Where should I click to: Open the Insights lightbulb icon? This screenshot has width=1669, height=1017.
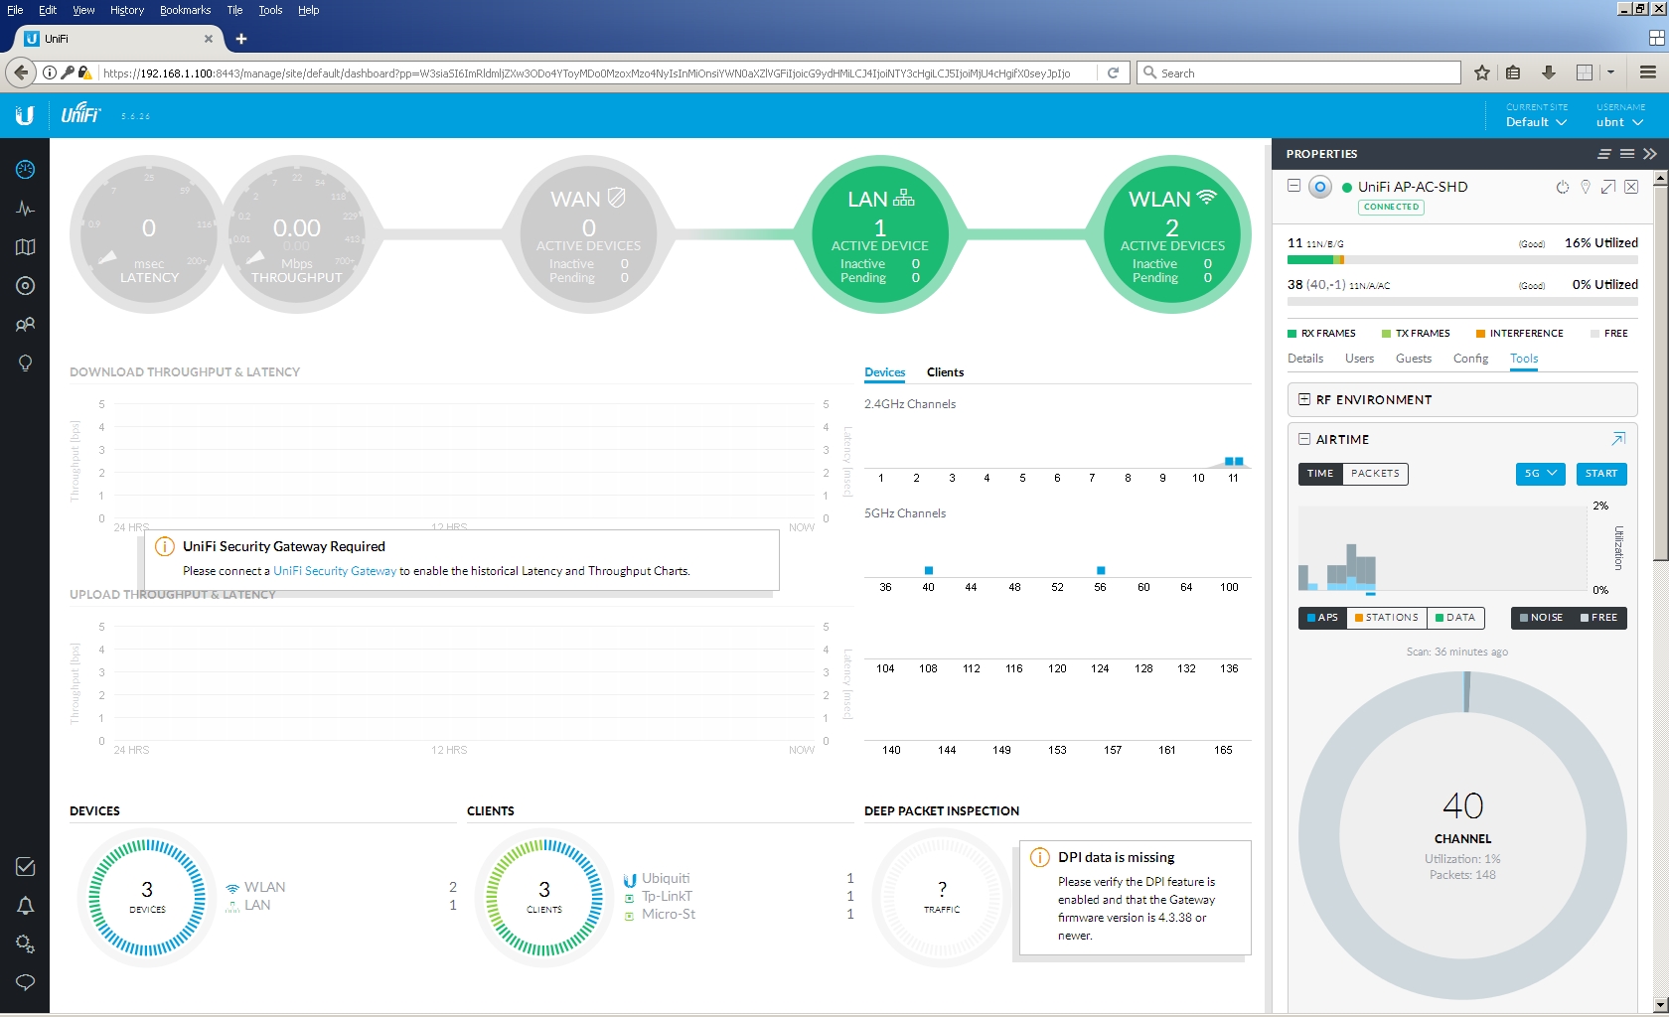click(25, 363)
